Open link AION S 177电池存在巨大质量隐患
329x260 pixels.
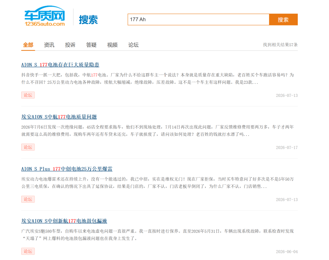(60, 65)
